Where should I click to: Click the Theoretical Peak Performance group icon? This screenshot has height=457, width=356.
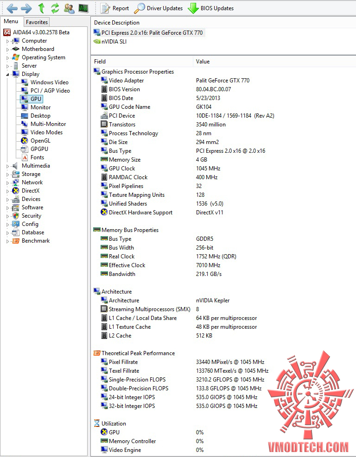pyautogui.click(x=96, y=353)
